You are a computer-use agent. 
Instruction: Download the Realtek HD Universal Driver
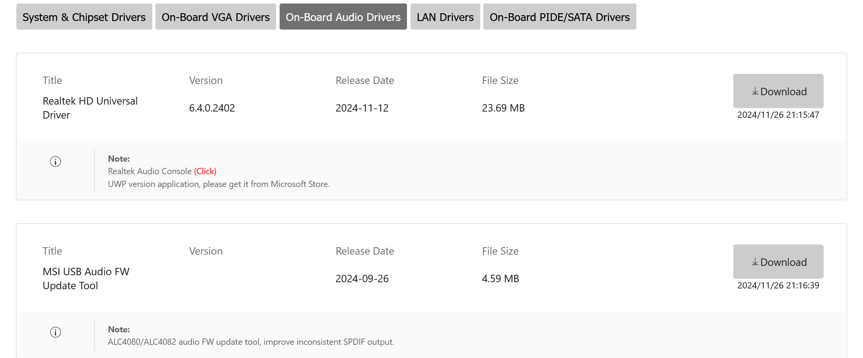pos(778,91)
